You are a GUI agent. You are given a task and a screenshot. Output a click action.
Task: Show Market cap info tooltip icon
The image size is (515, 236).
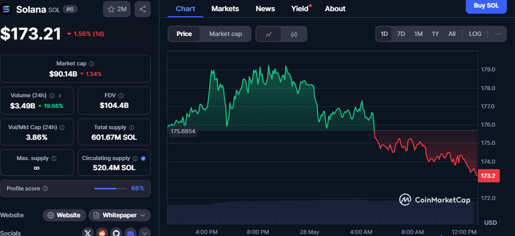click(91, 63)
